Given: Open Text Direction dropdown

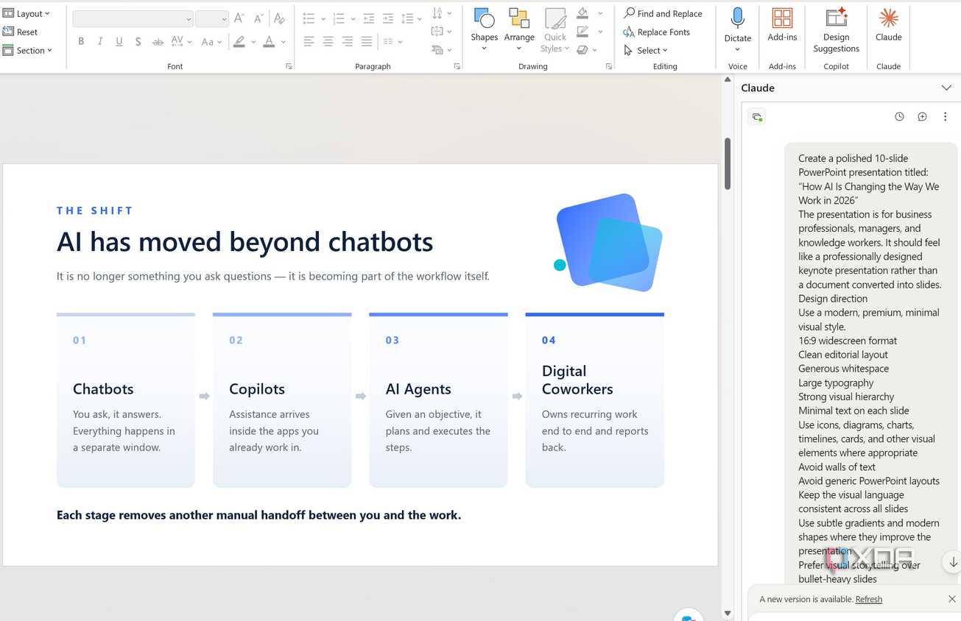Looking at the screenshot, I should [441, 13].
